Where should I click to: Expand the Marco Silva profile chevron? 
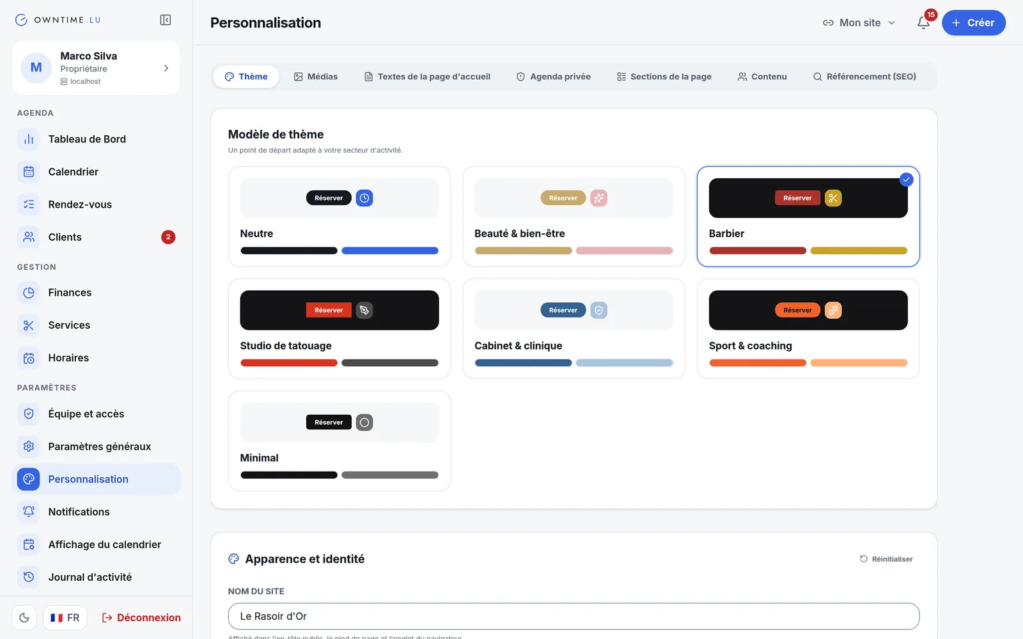pyautogui.click(x=166, y=68)
